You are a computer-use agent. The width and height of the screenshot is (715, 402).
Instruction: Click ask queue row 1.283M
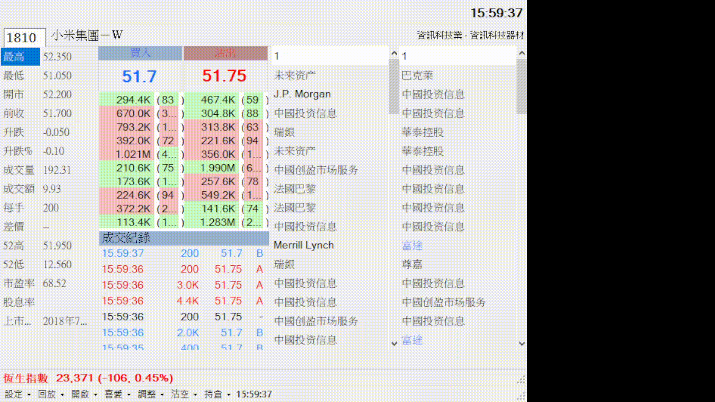click(226, 222)
